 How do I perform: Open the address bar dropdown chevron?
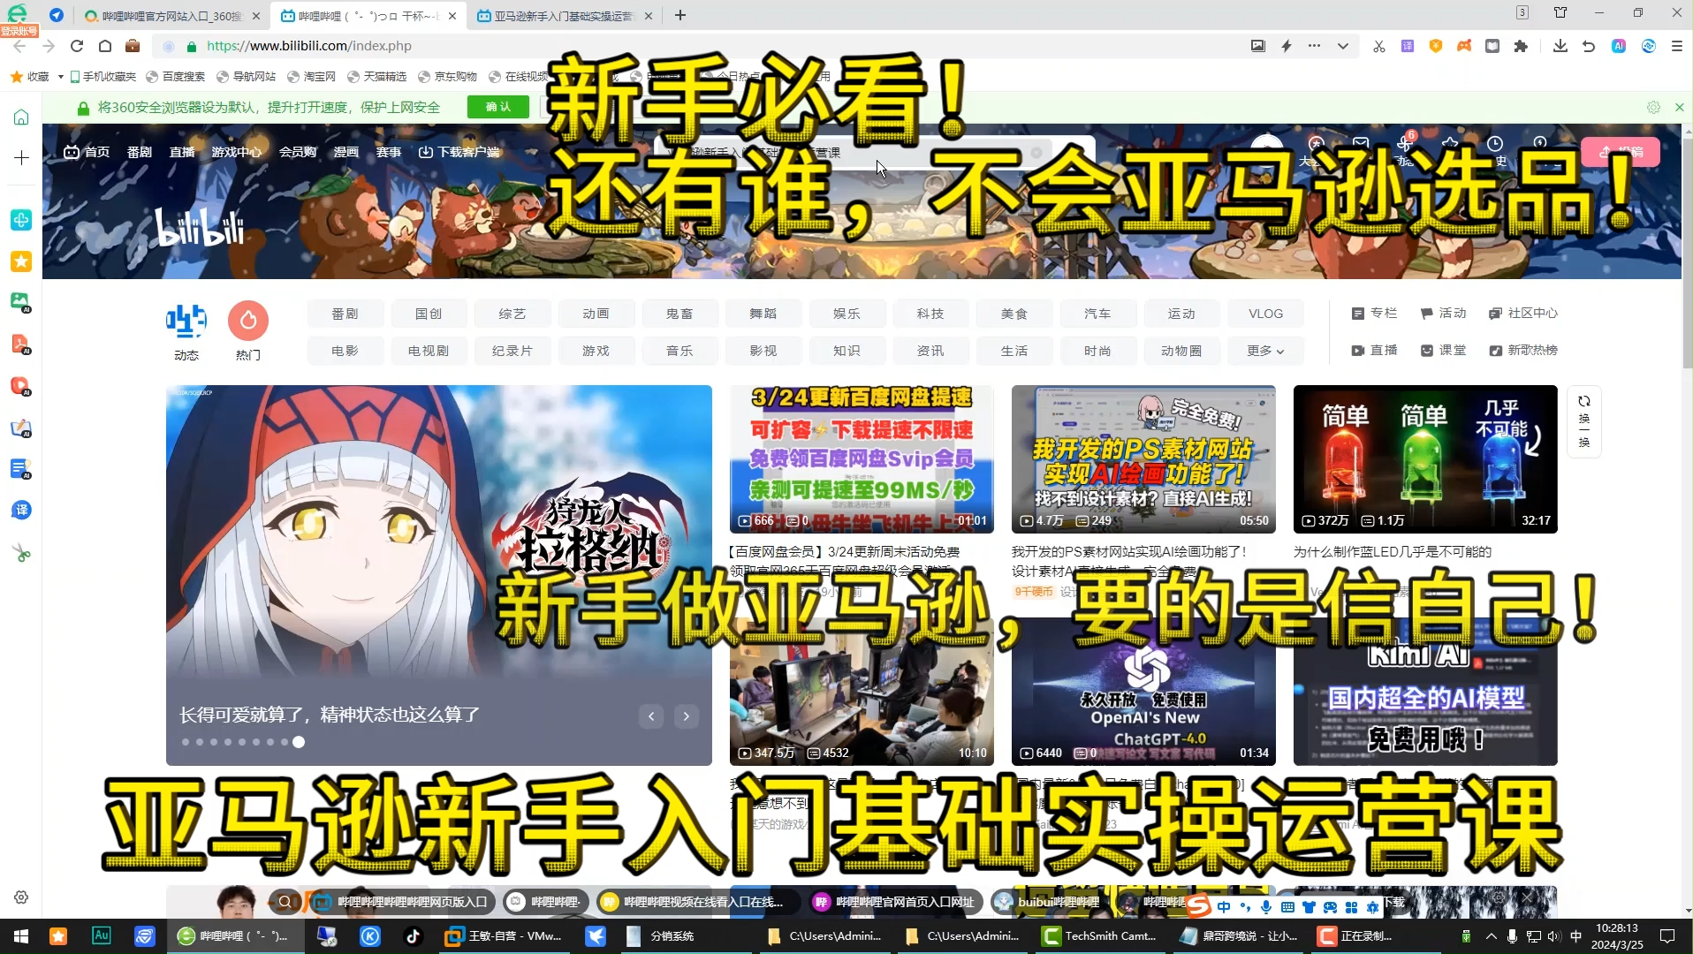point(1342,45)
